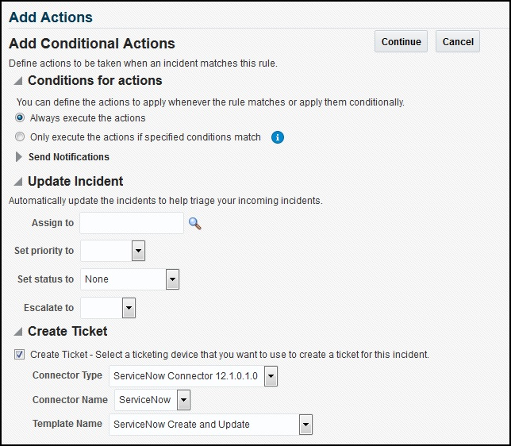Click the Add Actions page title
The height and width of the screenshot is (446, 511).
(x=51, y=17)
